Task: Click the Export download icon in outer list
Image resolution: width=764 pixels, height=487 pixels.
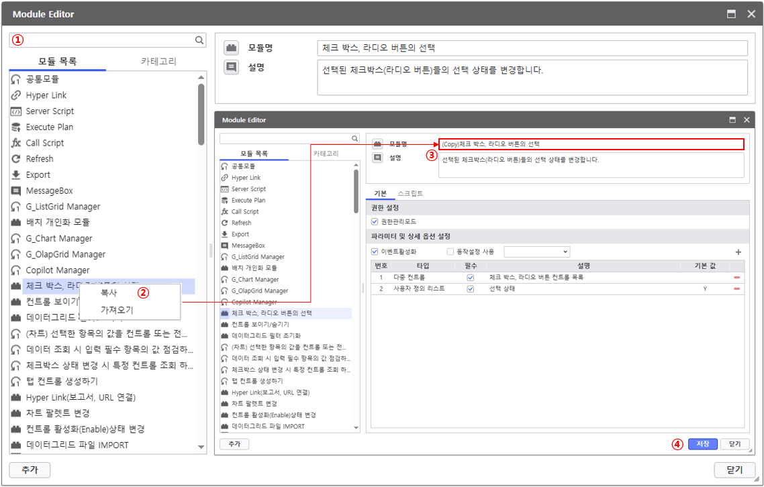Action: [x=16, y=175]
